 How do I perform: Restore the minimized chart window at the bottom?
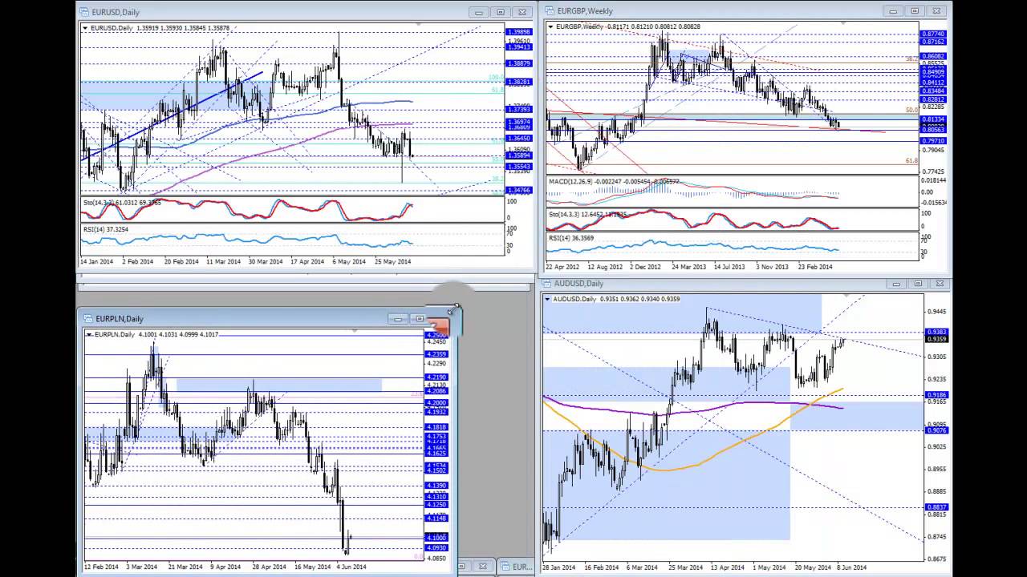[x=462, y=567]
